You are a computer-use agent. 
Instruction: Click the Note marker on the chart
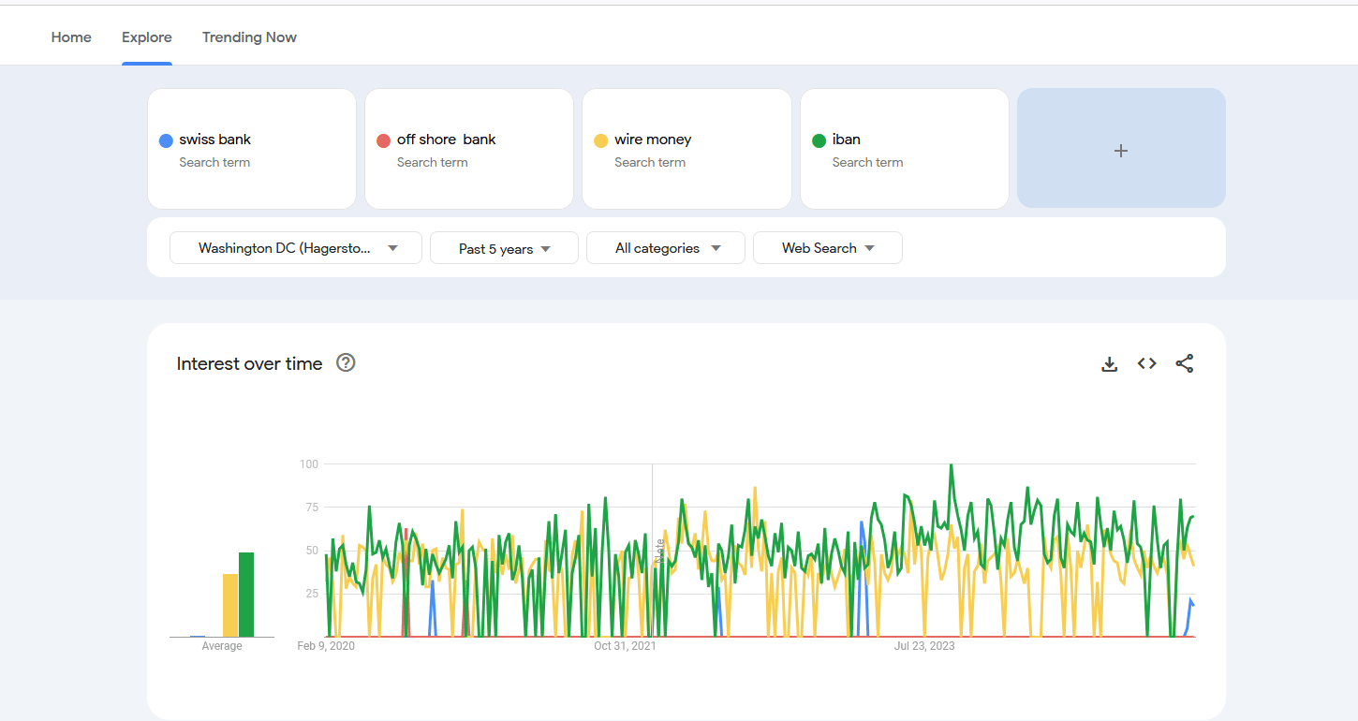(x=659, y=549)
